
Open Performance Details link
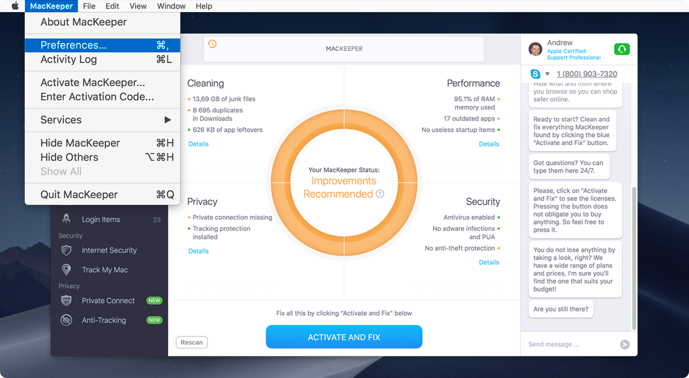tap(489, 144)
